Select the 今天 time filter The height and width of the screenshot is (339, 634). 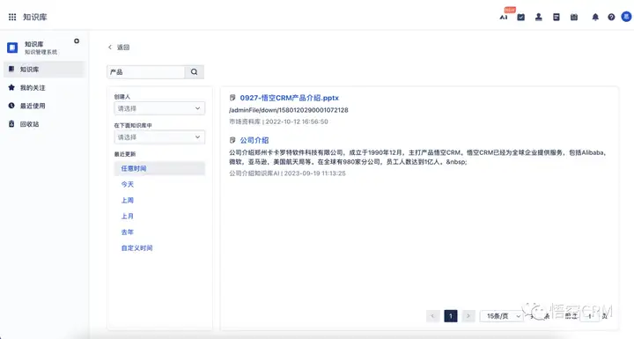[128, 184]
